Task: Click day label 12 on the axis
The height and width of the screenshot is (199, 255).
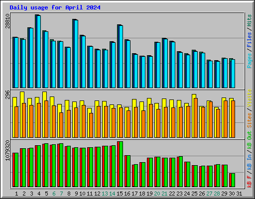Action: [x=97, y=194]
